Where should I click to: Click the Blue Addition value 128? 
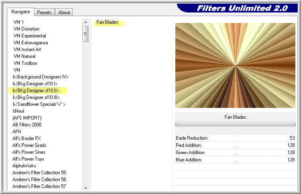(x=291, y=160)
